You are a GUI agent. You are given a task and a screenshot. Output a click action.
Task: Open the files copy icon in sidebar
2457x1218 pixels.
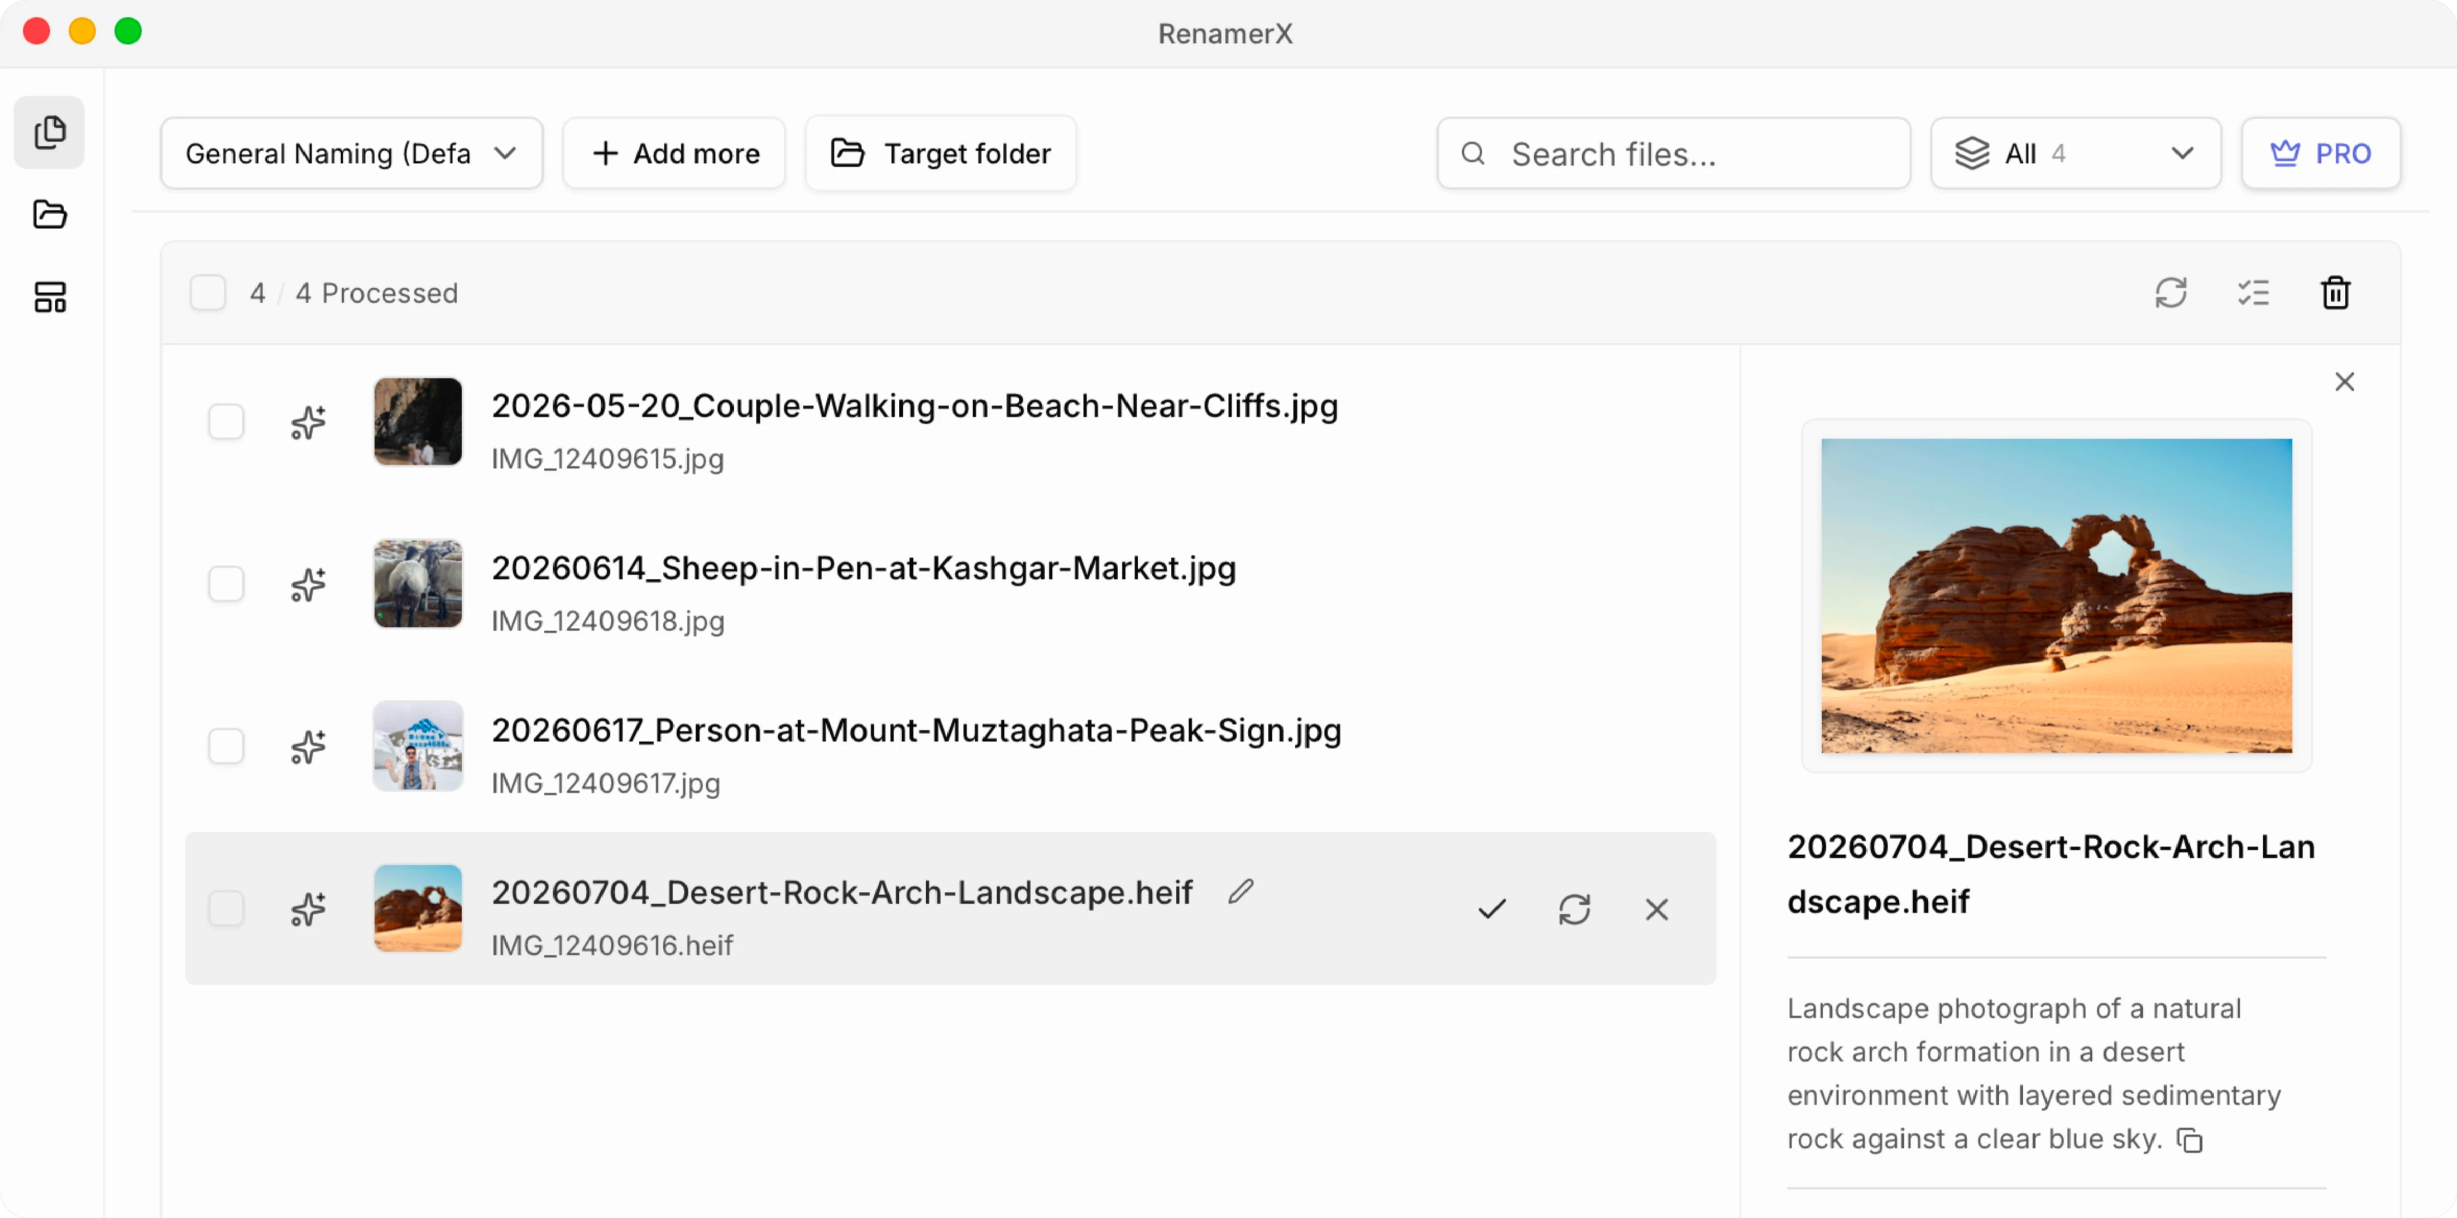tap(50, 133)
